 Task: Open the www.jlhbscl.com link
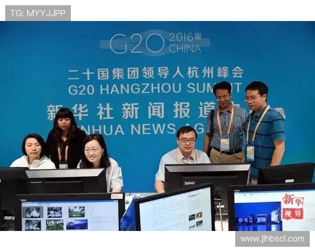point(272,239)
